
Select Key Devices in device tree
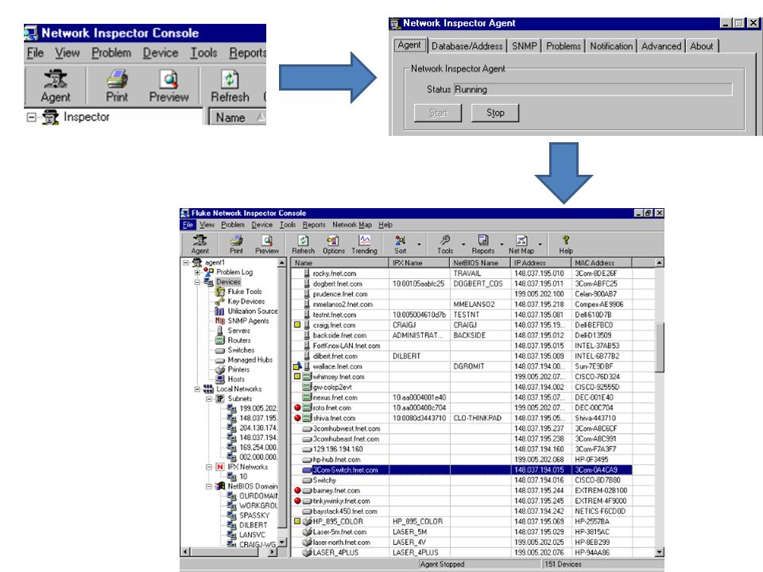point(246,301)
